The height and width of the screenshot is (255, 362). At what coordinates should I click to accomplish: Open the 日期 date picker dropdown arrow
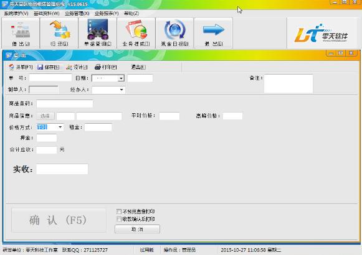[x=121, y=78]
